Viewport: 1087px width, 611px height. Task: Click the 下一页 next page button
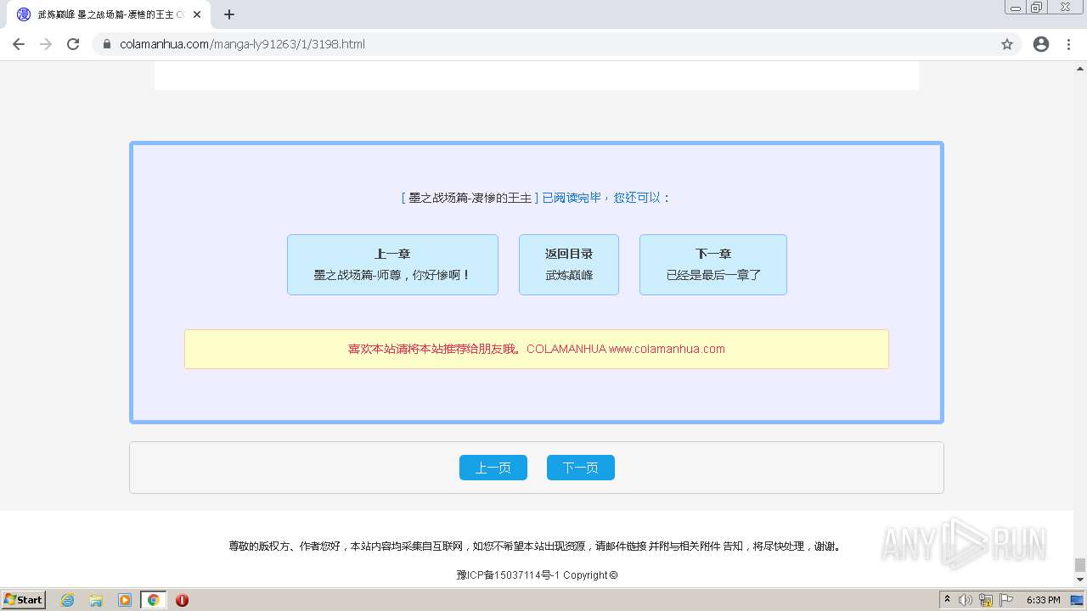pos(581,468)
